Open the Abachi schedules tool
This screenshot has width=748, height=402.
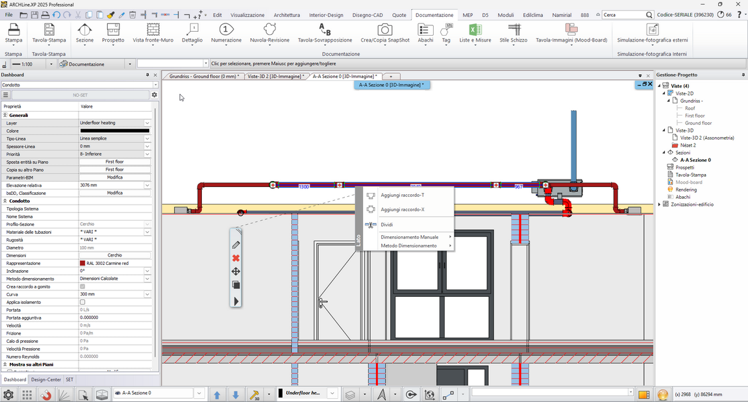click(x=425, y=33)
